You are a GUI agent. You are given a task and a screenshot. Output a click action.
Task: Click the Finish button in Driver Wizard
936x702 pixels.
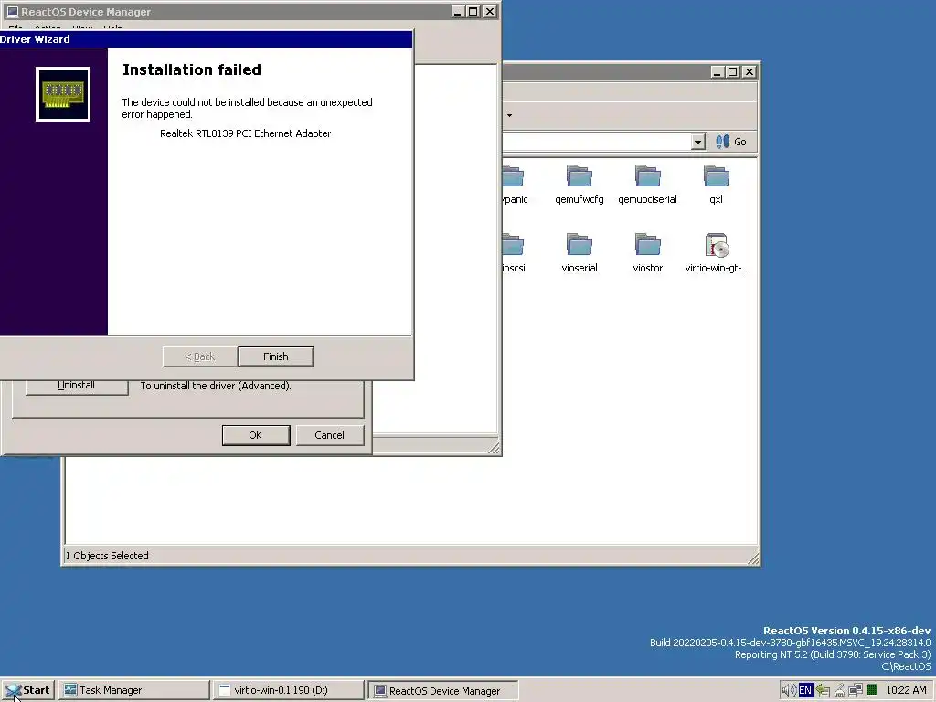pos(276,356)
